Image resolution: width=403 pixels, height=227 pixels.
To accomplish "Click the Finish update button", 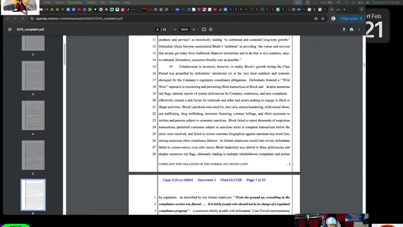I will pos(351,18).
